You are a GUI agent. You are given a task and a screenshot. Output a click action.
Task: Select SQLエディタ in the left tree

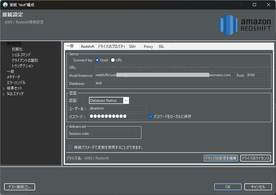(15, 94)
